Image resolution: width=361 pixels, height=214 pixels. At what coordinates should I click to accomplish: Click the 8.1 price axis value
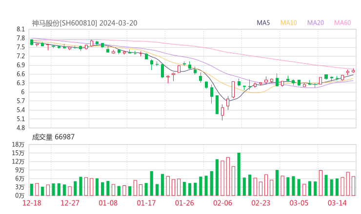click(20, 29)
